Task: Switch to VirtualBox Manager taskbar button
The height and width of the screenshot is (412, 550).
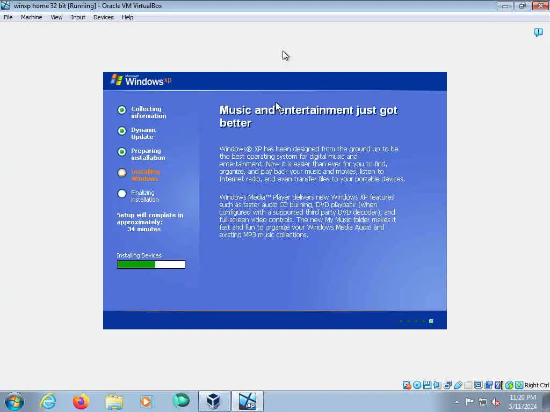Action: 214,401
